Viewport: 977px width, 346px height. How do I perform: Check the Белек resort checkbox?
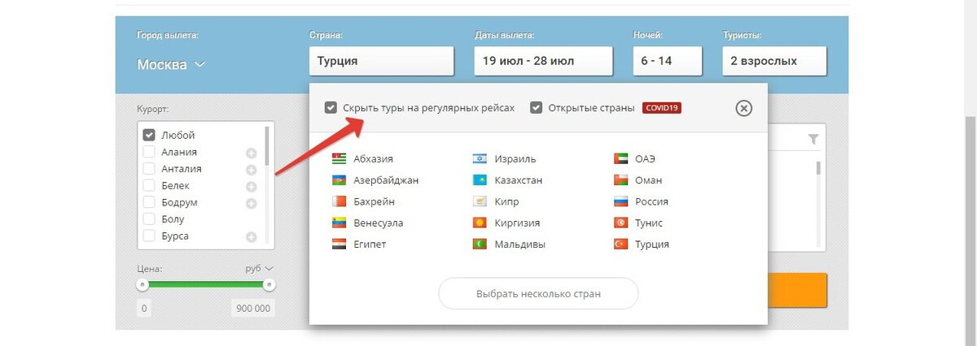(x=149, y=185)
